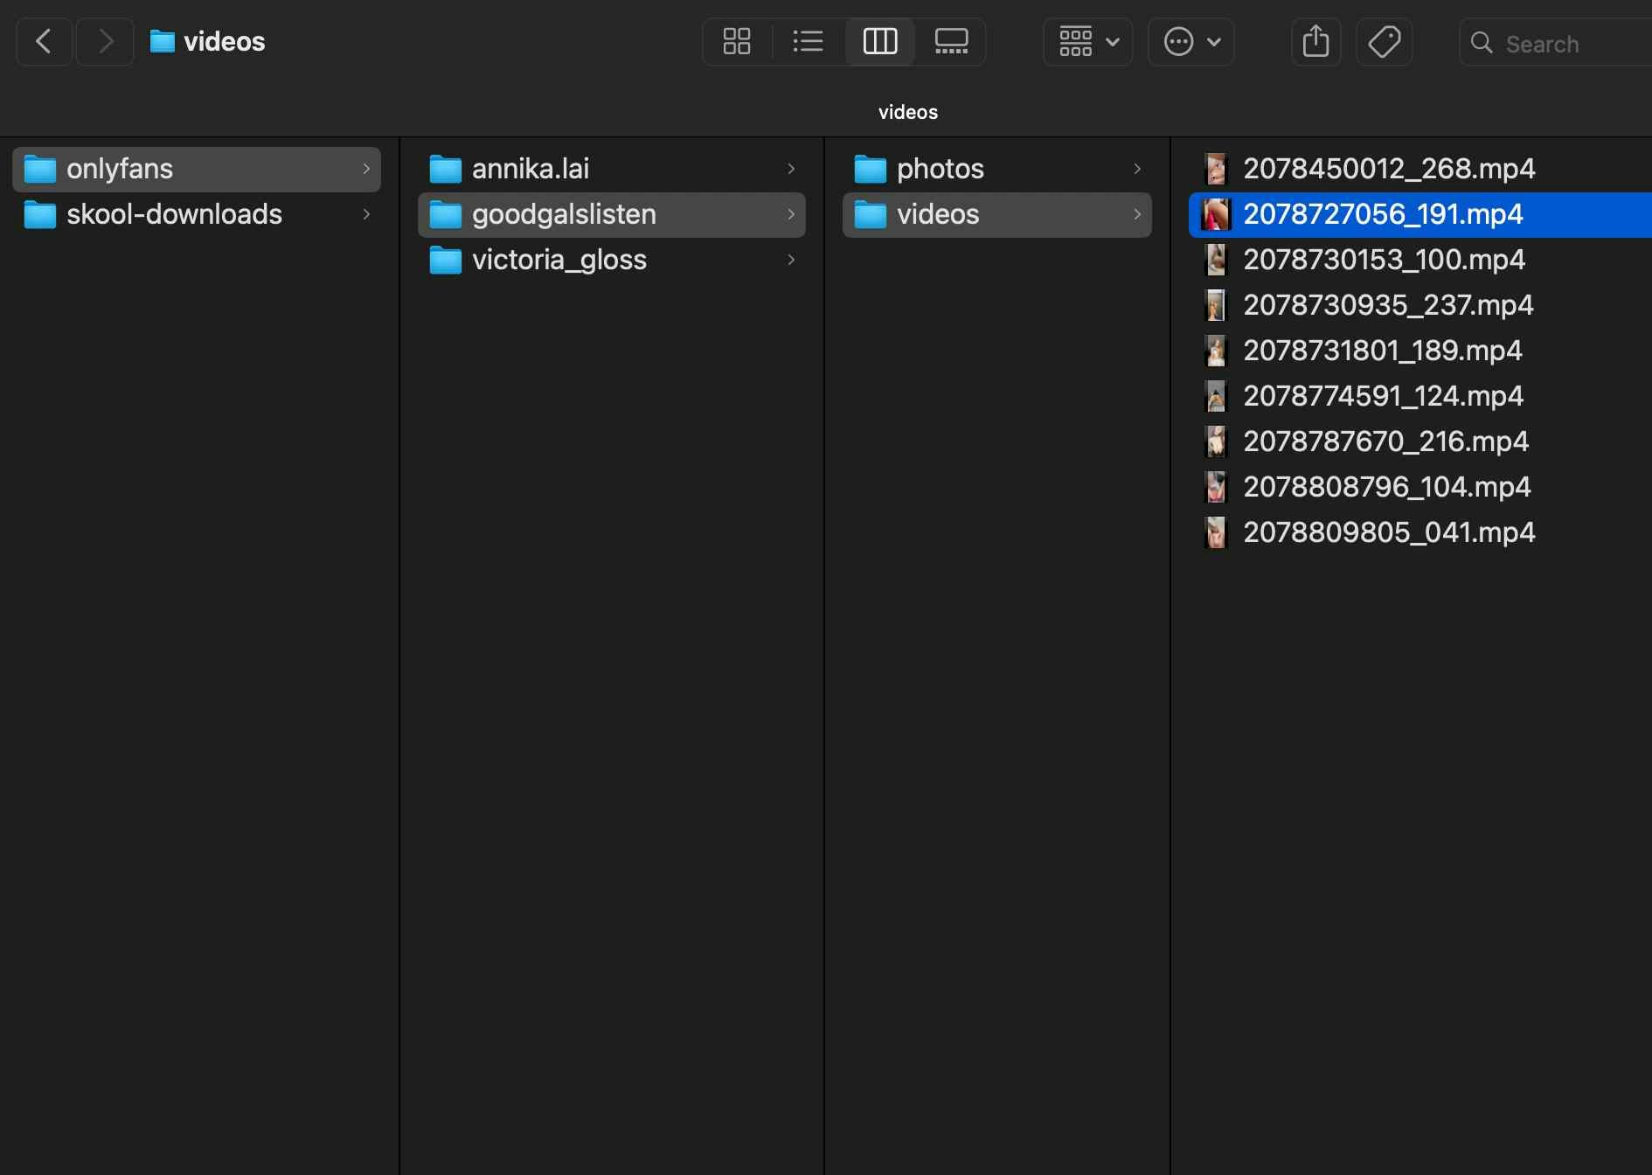Open the photos folder
This screenshot has height=1175, width=1652.
coord(940,168)
